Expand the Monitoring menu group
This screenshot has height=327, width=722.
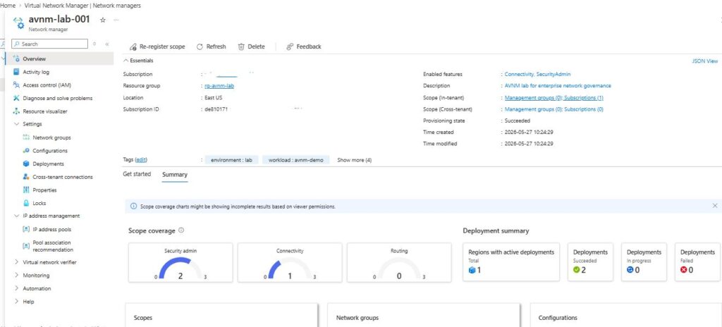tap(17, 276)
